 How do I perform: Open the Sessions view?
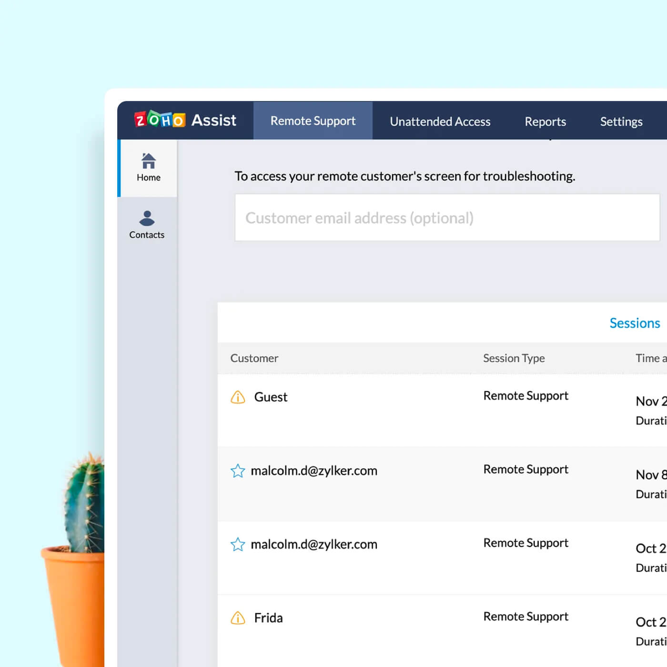coord(635,323)
